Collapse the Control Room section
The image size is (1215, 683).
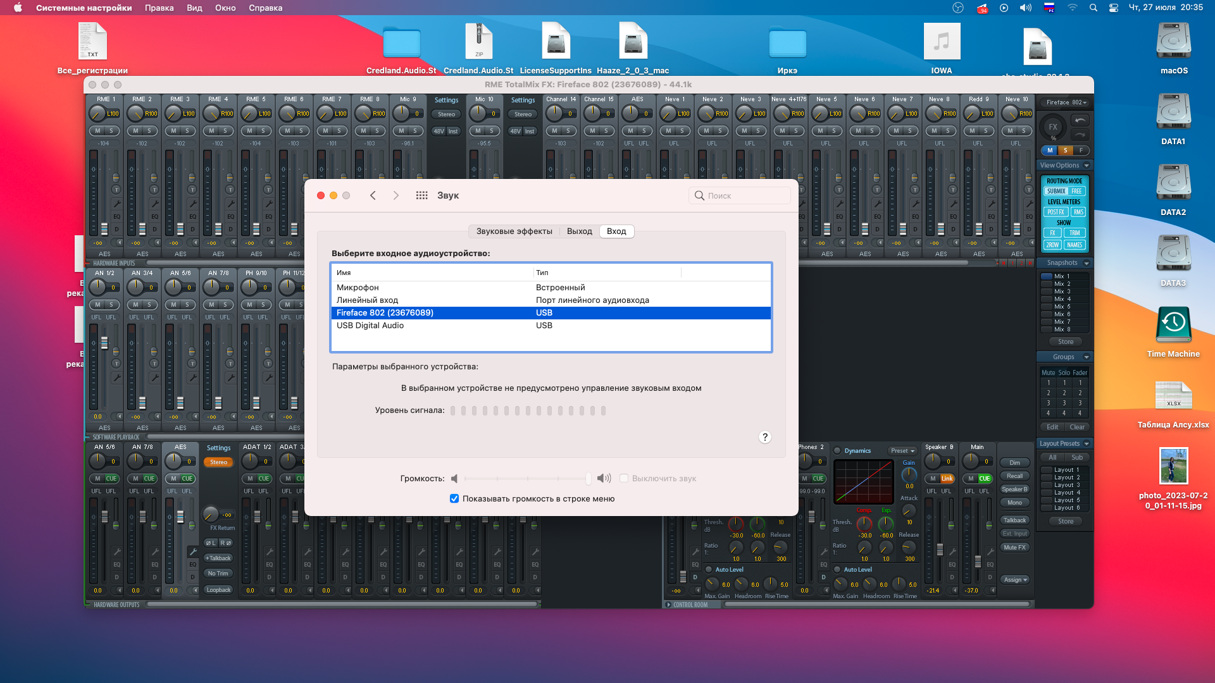pos(669,605)
